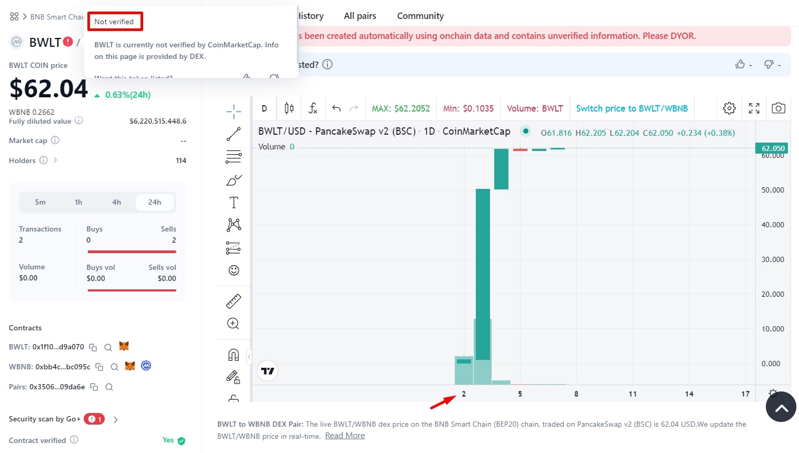Select the Text annotation tool
The width and height of the screenshot is (799, 453).
point(234,203)
